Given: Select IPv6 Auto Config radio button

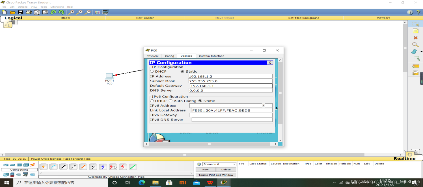Looking at the screenshot, I should [171, 101].
